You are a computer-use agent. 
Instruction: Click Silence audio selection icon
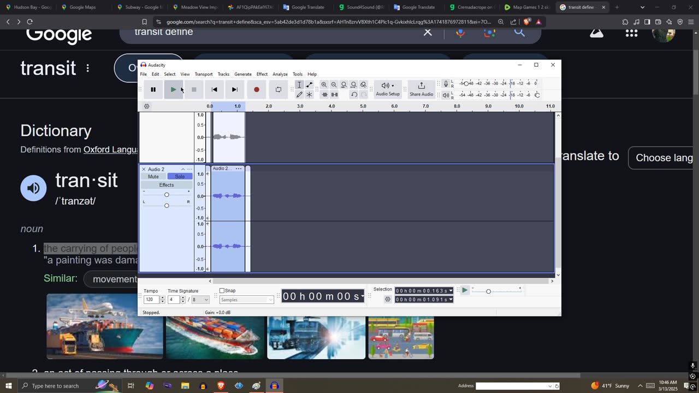pos(334,94)
